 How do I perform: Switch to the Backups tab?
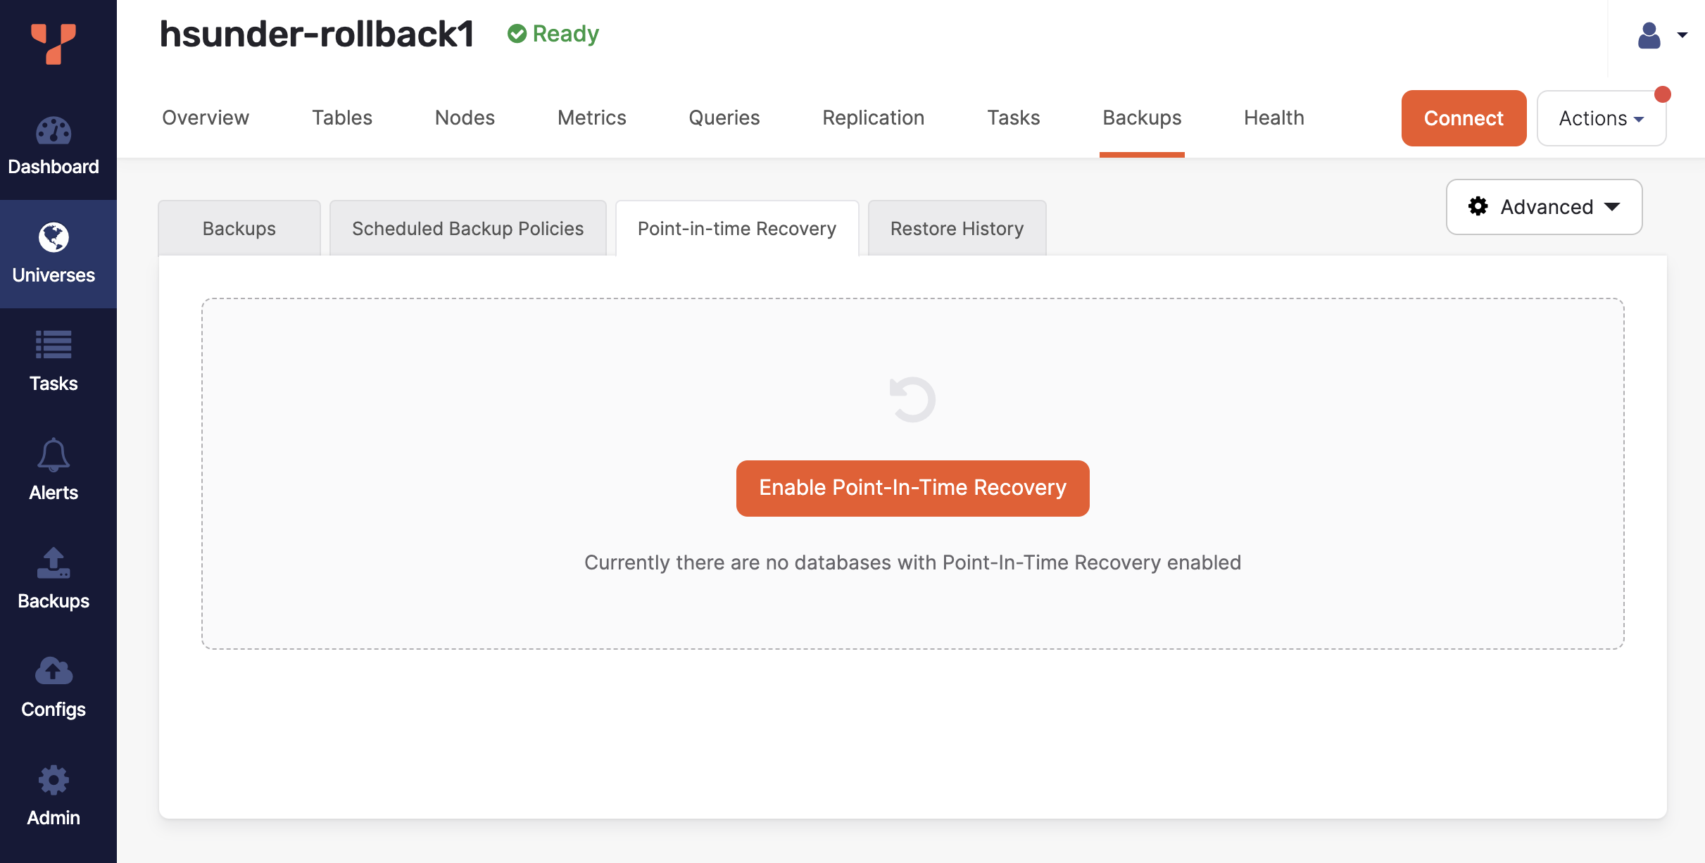(239, 228)
